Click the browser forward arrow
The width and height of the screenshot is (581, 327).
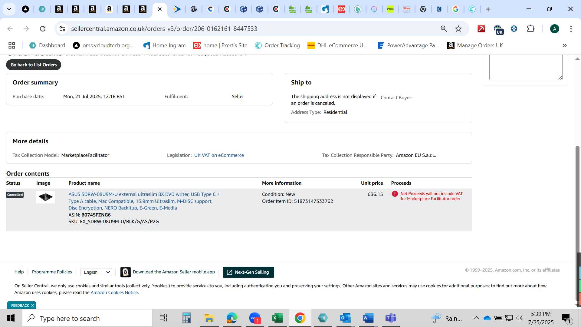pyautogui.click(x=26, y=29)
